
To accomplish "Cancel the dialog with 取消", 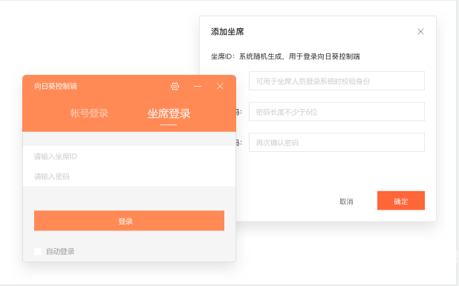I will pos(346,202).
